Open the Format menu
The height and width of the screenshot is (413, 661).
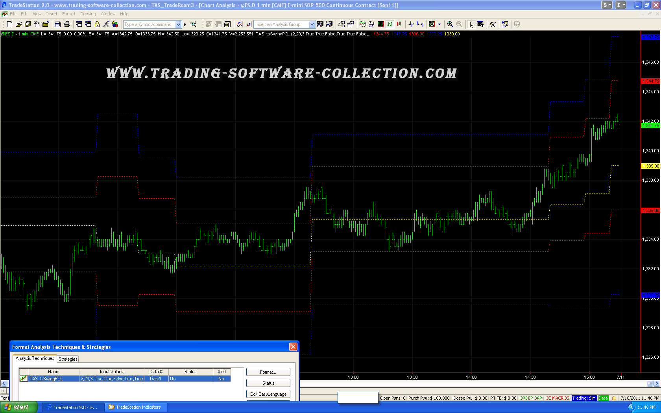[68, 14]
